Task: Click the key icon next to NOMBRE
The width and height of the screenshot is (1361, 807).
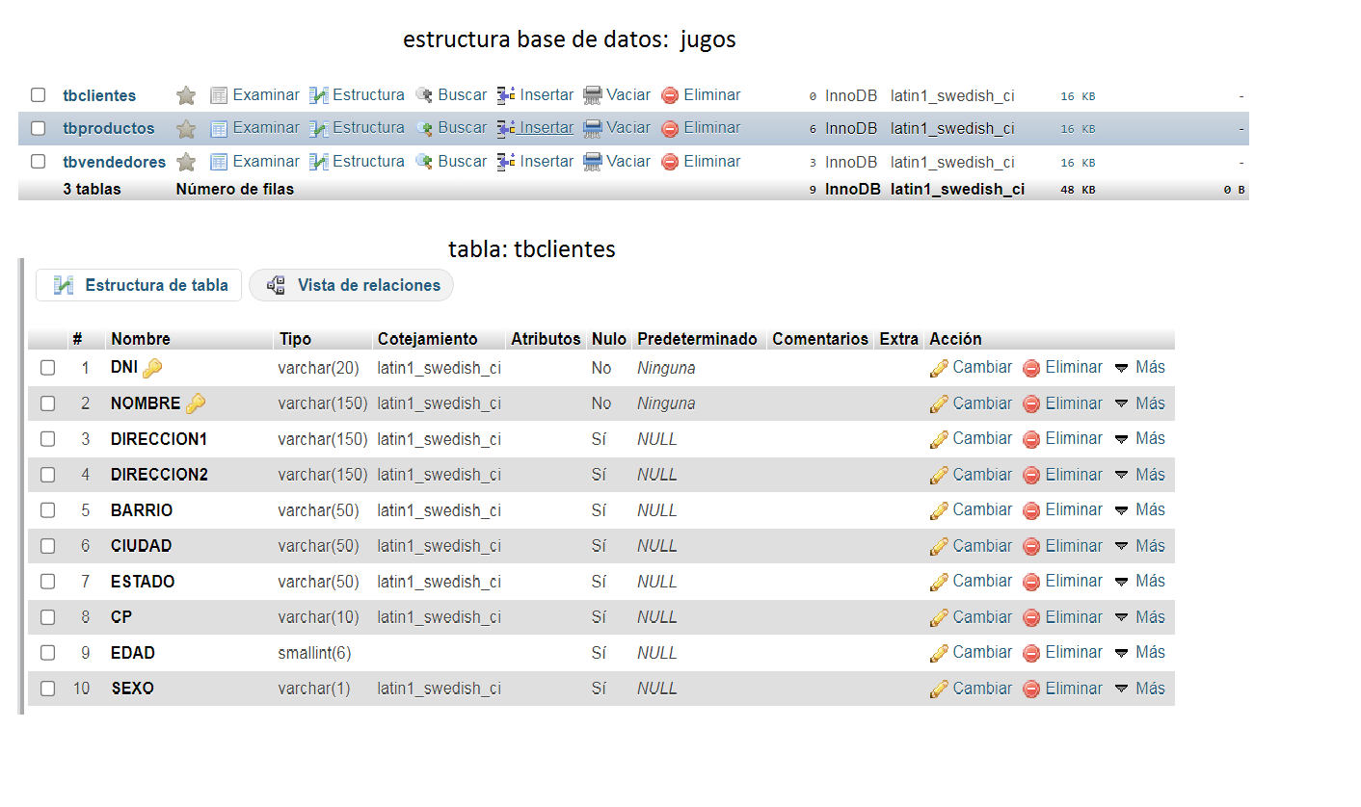Action: (195, 403)
